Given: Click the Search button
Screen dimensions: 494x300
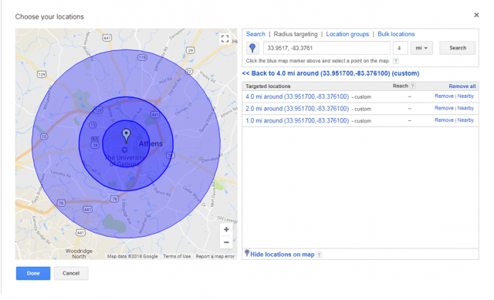Looking at the screenshot, I should coord(458,48).
